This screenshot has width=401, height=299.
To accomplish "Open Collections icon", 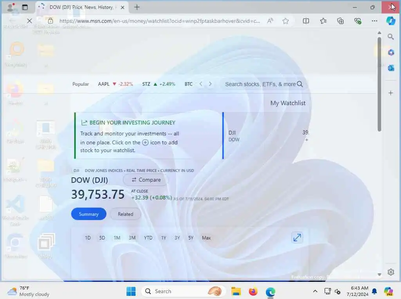I will pyautogui.click(x=340, y=21).
